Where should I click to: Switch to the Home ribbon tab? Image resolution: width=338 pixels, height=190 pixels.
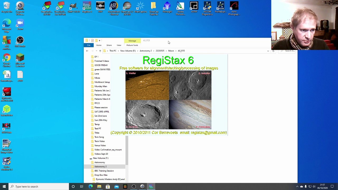coord(98,45)
